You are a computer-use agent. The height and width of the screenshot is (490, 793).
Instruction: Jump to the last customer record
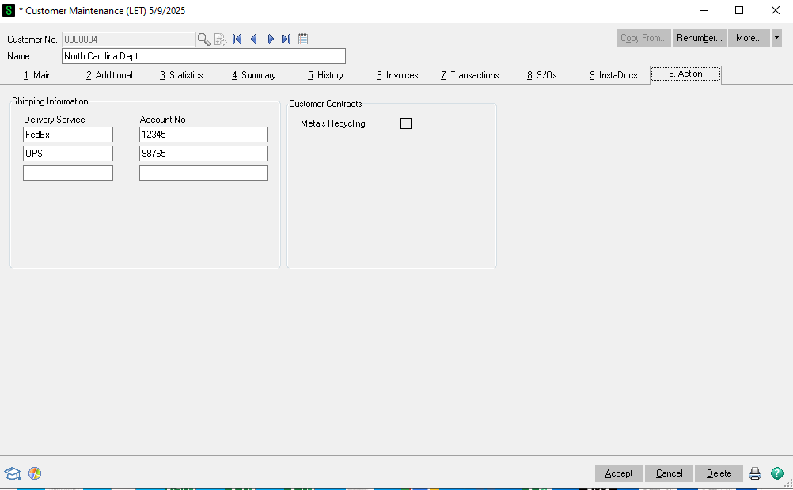[286, 39]
